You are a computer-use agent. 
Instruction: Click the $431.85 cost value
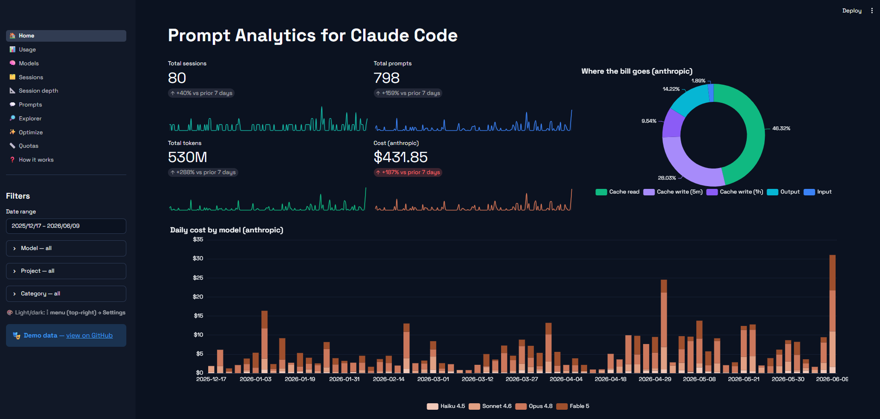click(401, 157)
